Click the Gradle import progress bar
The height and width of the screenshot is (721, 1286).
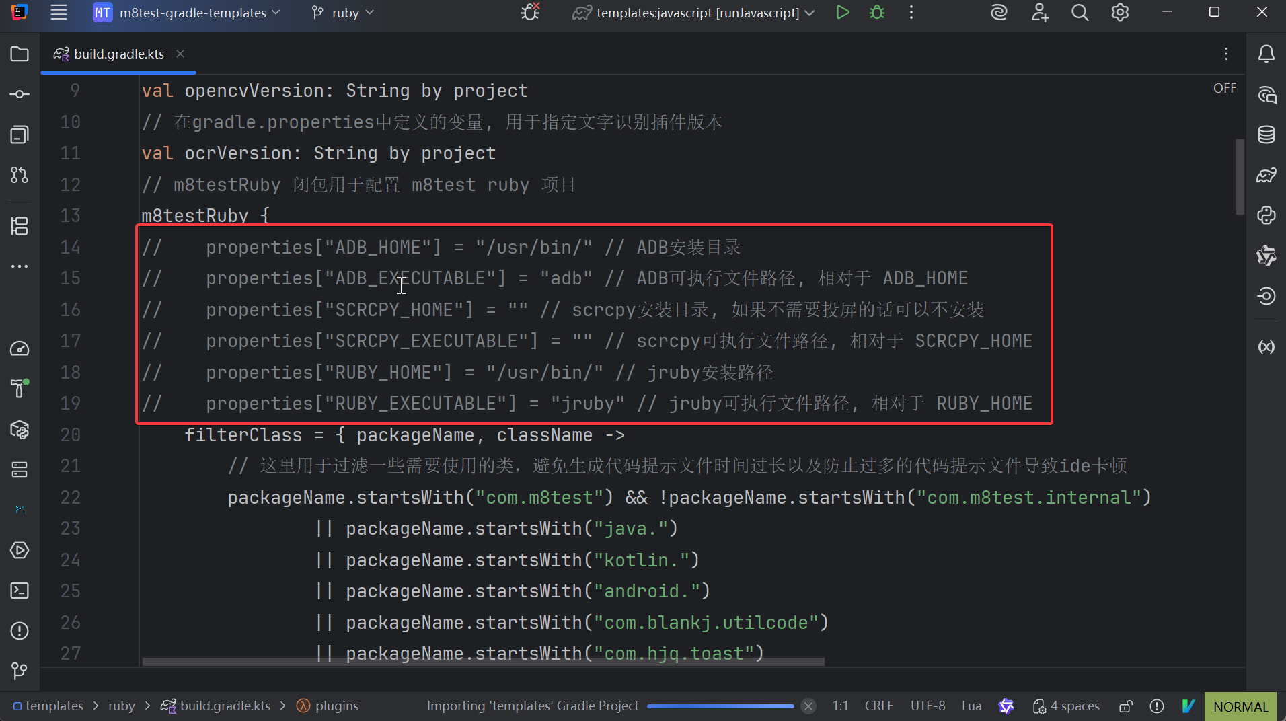click(x=720, y=706)
